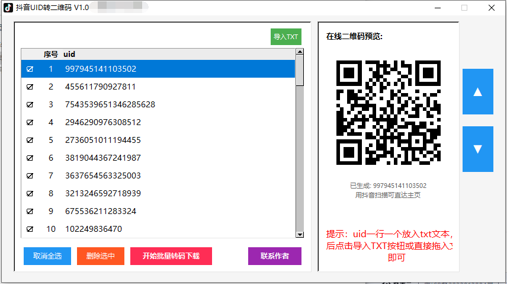Click the up arrow preview button

point(477,92)
